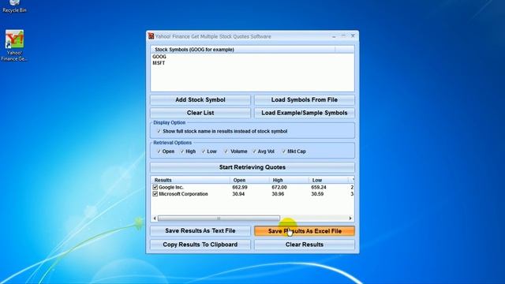Uncheck the Google Inc. result row
This screenshot has width=505, height=284.
point(155,187)
